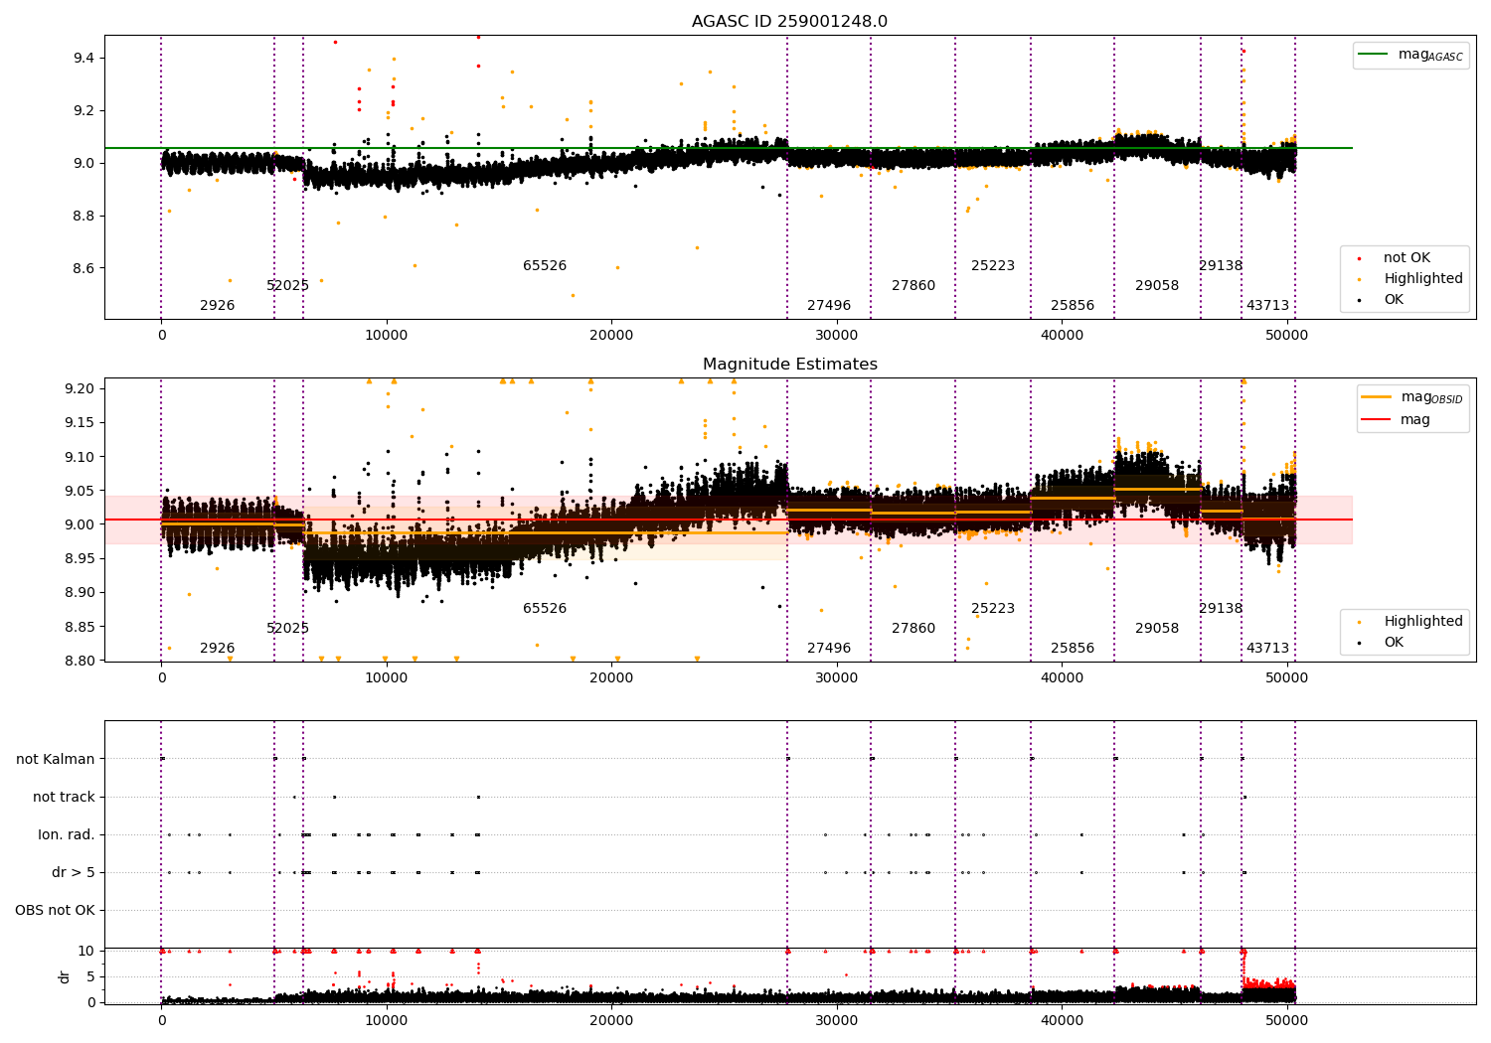Click the 8.6 tick on the top plot
Viewport: 1491px width, 1043px height.
tap(83, 268)
